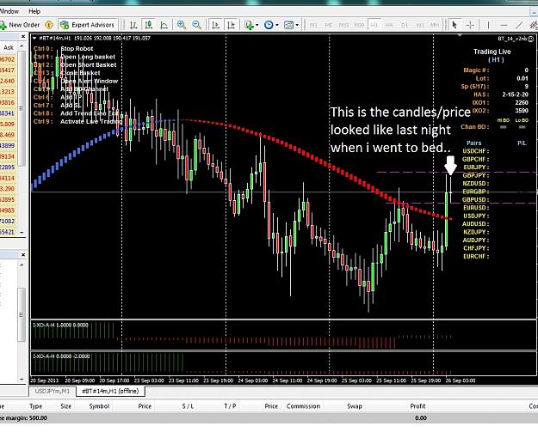Pick the vertical line drawing tool
The height and width of the screenshot is (432, 538).
coord(488,25)
